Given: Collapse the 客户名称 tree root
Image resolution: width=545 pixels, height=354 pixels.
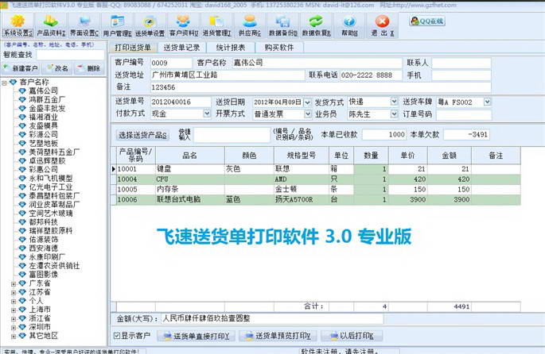Looking at the screenshot, I should [5, 83].
